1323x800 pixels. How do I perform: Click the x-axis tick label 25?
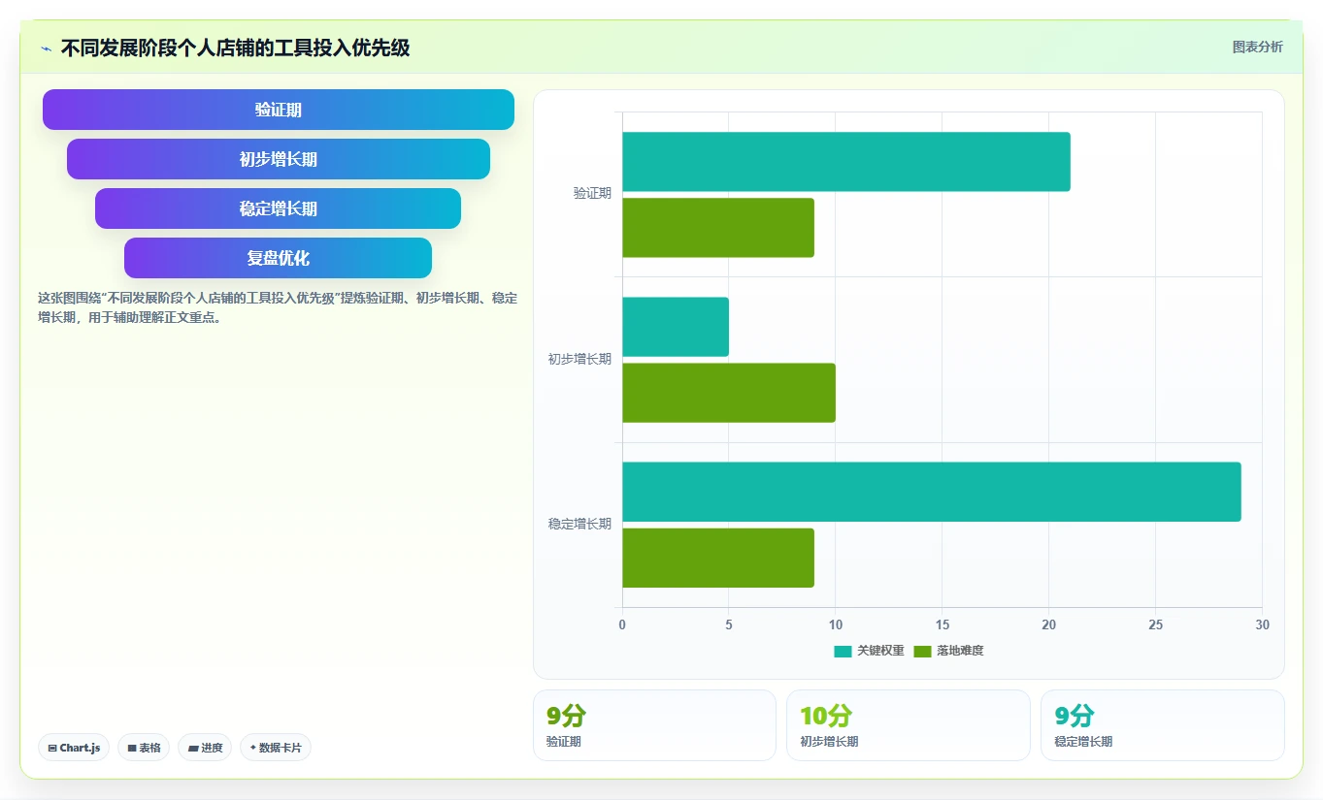[1155, 625]
